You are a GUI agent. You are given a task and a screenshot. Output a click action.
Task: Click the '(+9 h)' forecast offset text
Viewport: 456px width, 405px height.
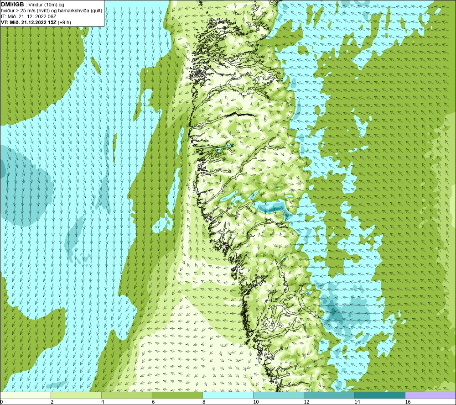click(x=64, y=22)
